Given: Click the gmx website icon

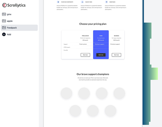Looking at the screenshot, I should pyautogui.click(x=4, y=14).
